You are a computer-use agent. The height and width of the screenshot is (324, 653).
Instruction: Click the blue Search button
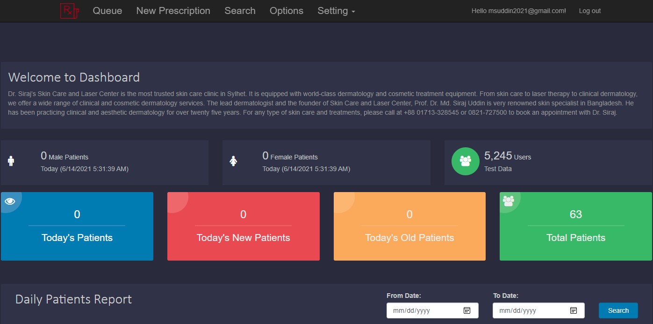tap(618, 310)
